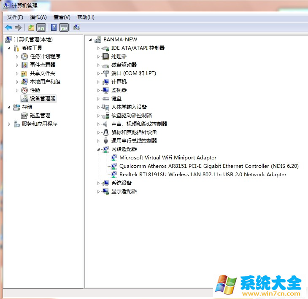Select 计算机 device category

point(119,82)
